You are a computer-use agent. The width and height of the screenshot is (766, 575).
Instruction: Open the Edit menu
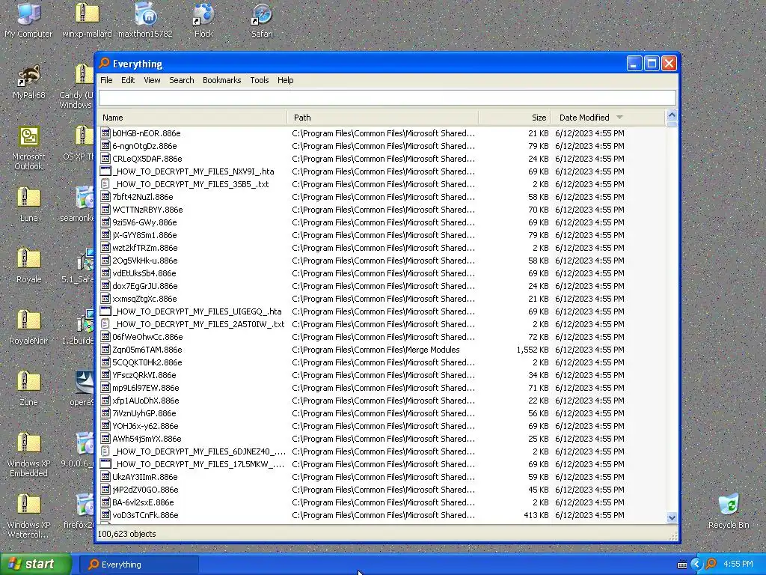pos(128,80)
